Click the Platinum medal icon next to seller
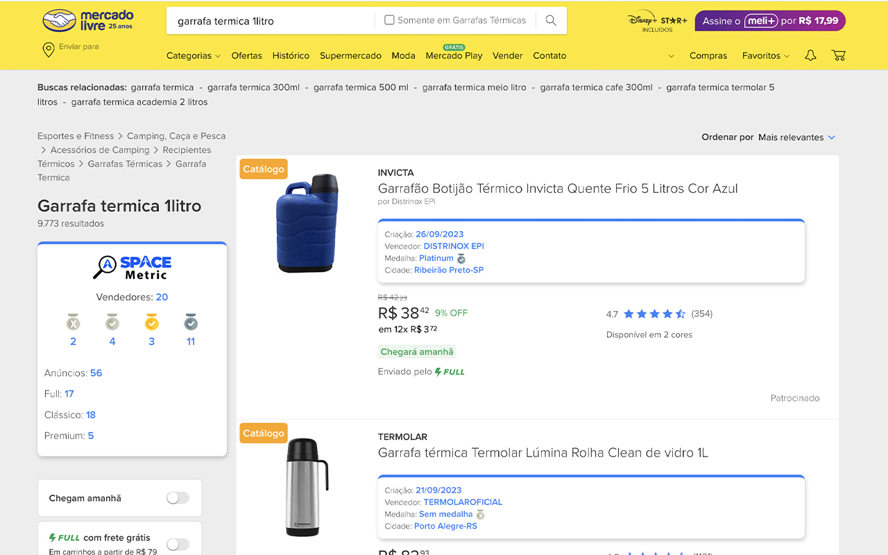The image size is (888, 555). click(x=461, y=259)
